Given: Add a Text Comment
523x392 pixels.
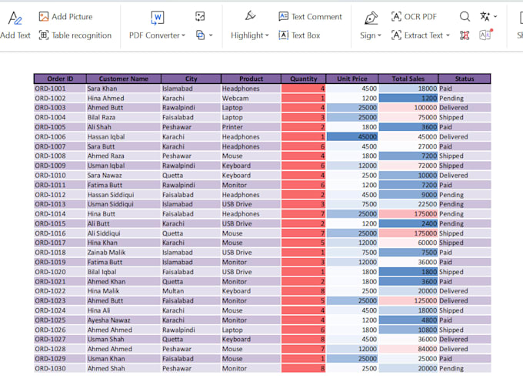Looking at the screenshot, I should [x=310, y=17].
